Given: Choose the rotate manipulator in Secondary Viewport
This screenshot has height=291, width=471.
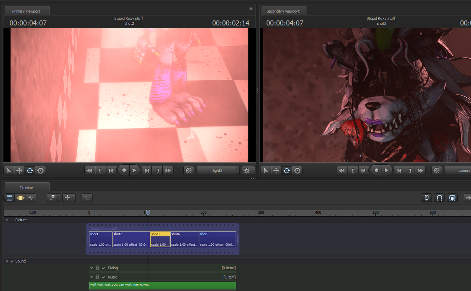Looking at the screenshot, I should (286, 171).
